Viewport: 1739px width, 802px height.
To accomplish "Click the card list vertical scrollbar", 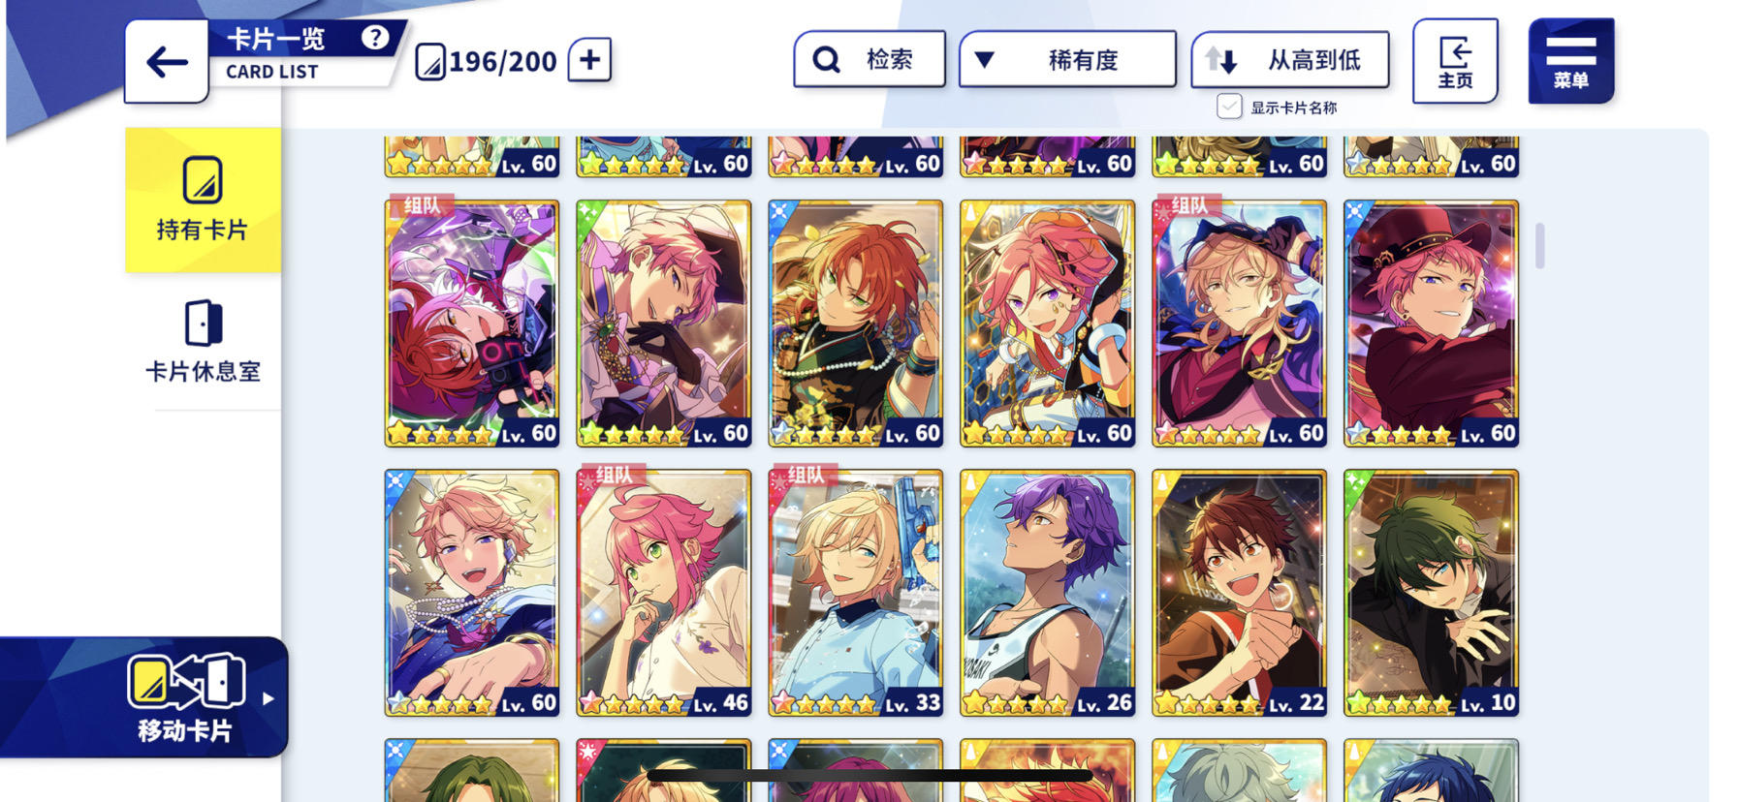I will point(1539,245).
